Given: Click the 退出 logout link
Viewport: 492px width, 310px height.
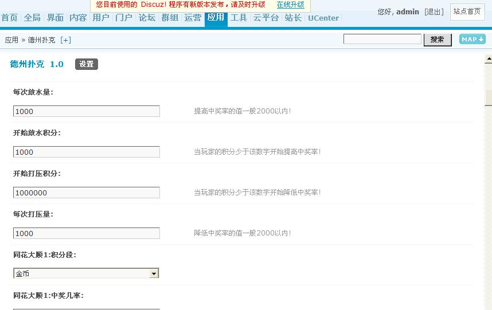Looking at the screenshot, I should coord(434,12).
